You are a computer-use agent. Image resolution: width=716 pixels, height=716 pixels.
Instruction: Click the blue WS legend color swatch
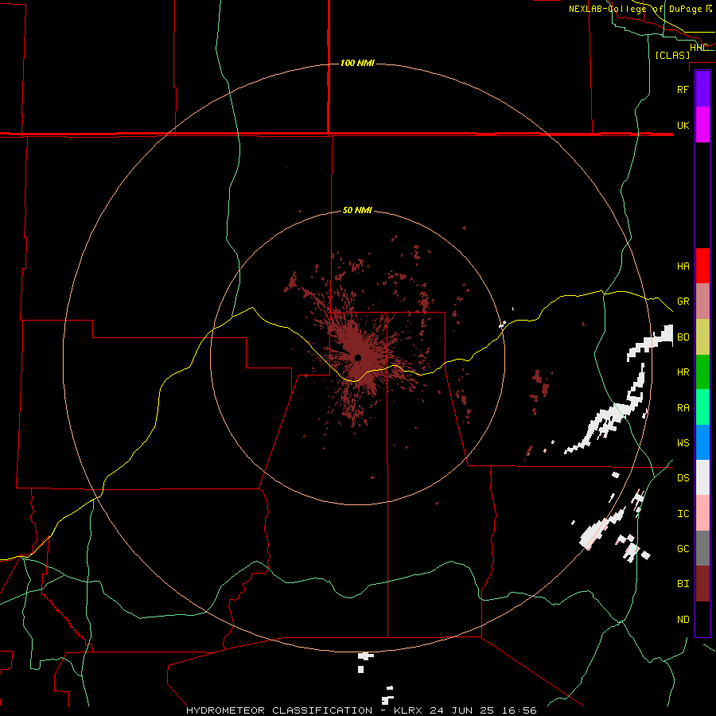click(702, 442)
